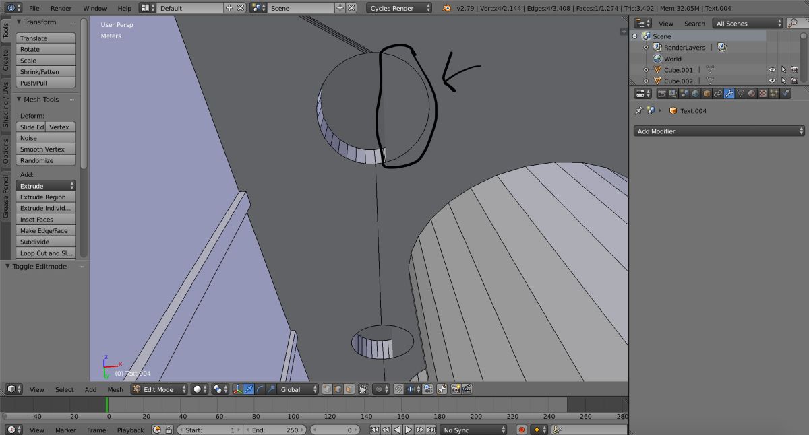Add a new screen layout with the plus button

pyautogui.click(x=230, y=8)
